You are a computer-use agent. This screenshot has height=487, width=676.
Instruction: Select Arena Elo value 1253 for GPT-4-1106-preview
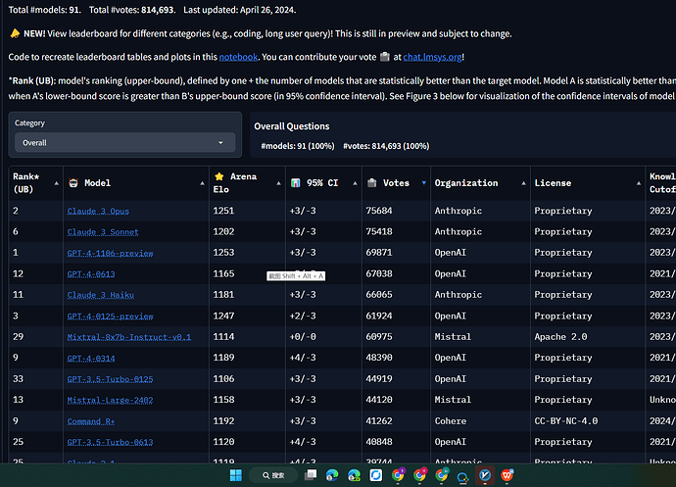coord(223,253)
